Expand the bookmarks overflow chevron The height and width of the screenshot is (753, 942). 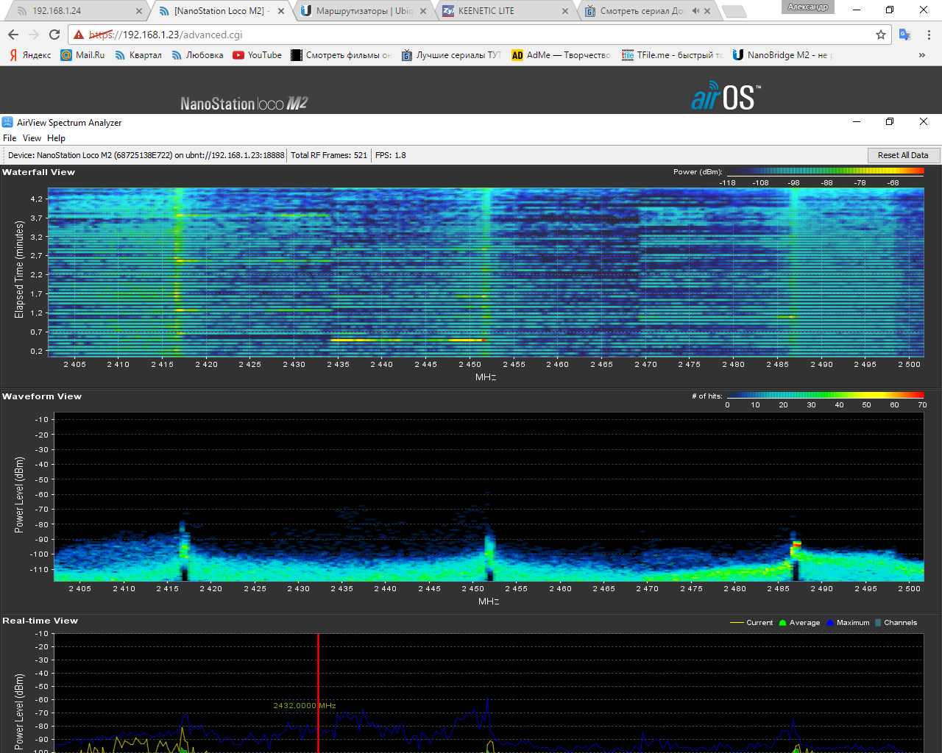coord(922,55)
